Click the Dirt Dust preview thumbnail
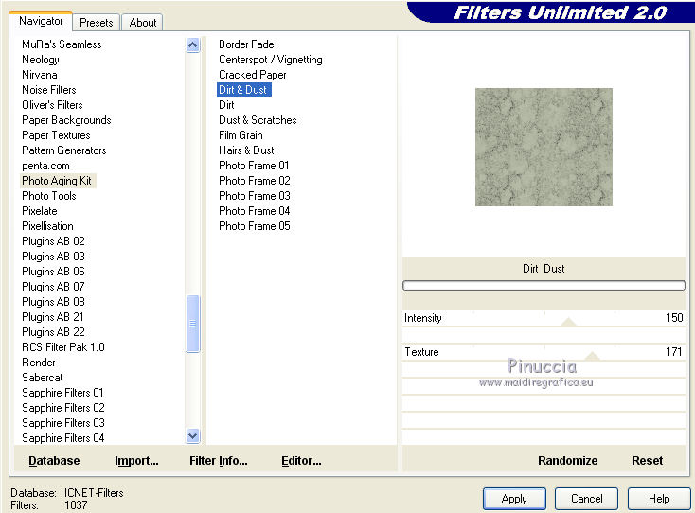 click(x=544, y=147)
